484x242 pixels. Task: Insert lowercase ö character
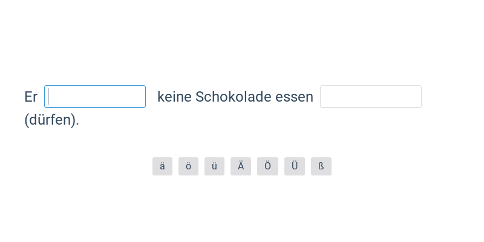click(x=188, y=166)
